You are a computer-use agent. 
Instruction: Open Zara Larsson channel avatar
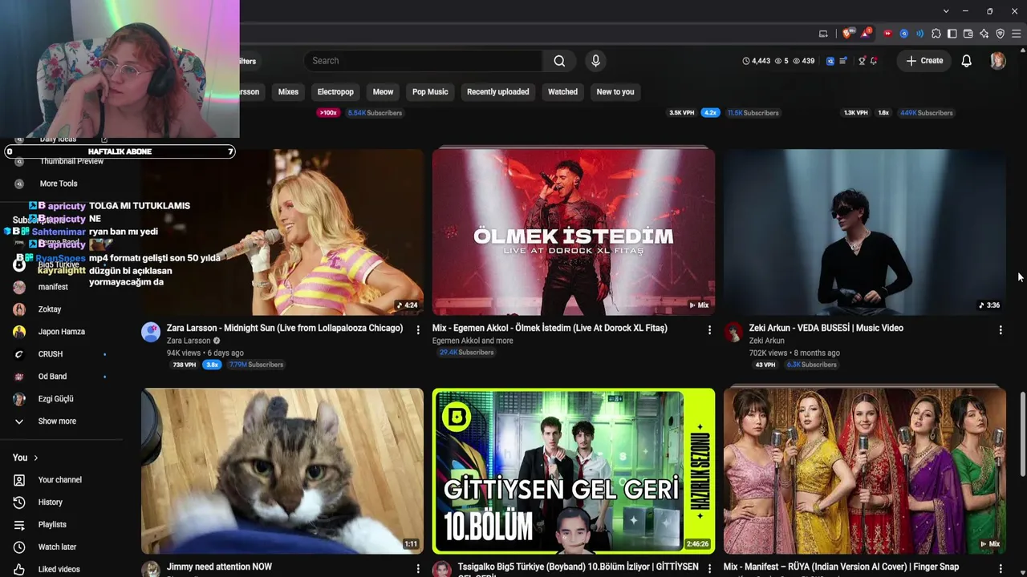(151, 332)
